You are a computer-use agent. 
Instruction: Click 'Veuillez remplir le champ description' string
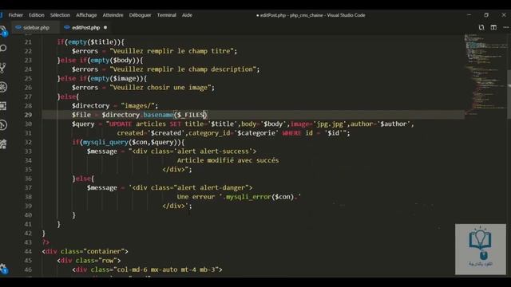point(183,69)
